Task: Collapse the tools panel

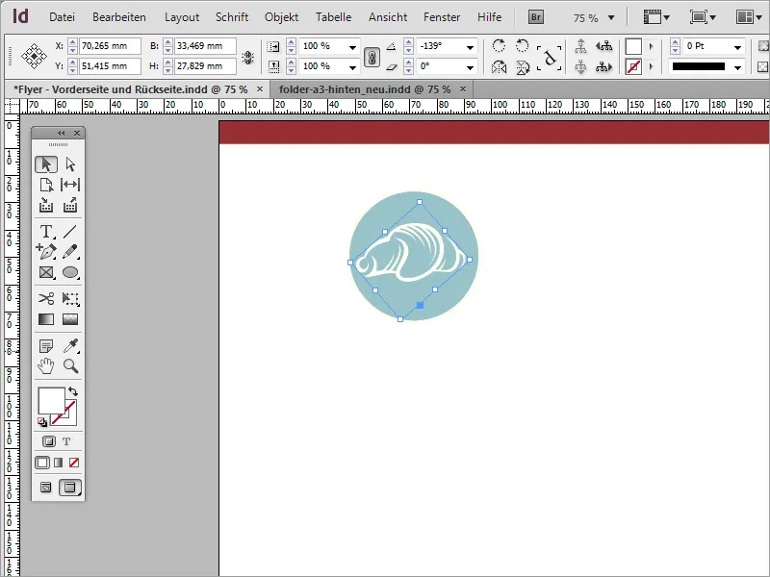Action: click(x=61, y=133)
